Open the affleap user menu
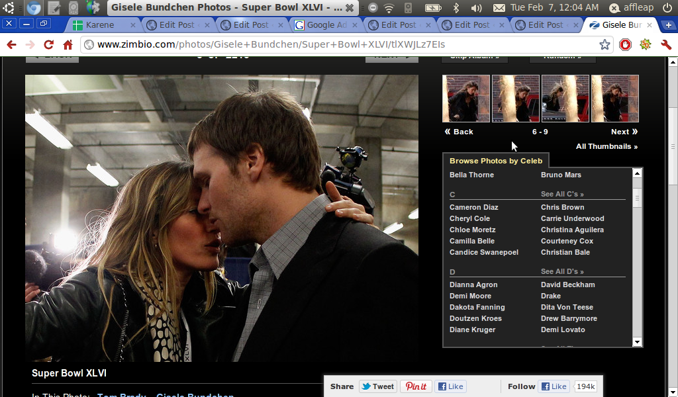 click(x=631, y=8)
